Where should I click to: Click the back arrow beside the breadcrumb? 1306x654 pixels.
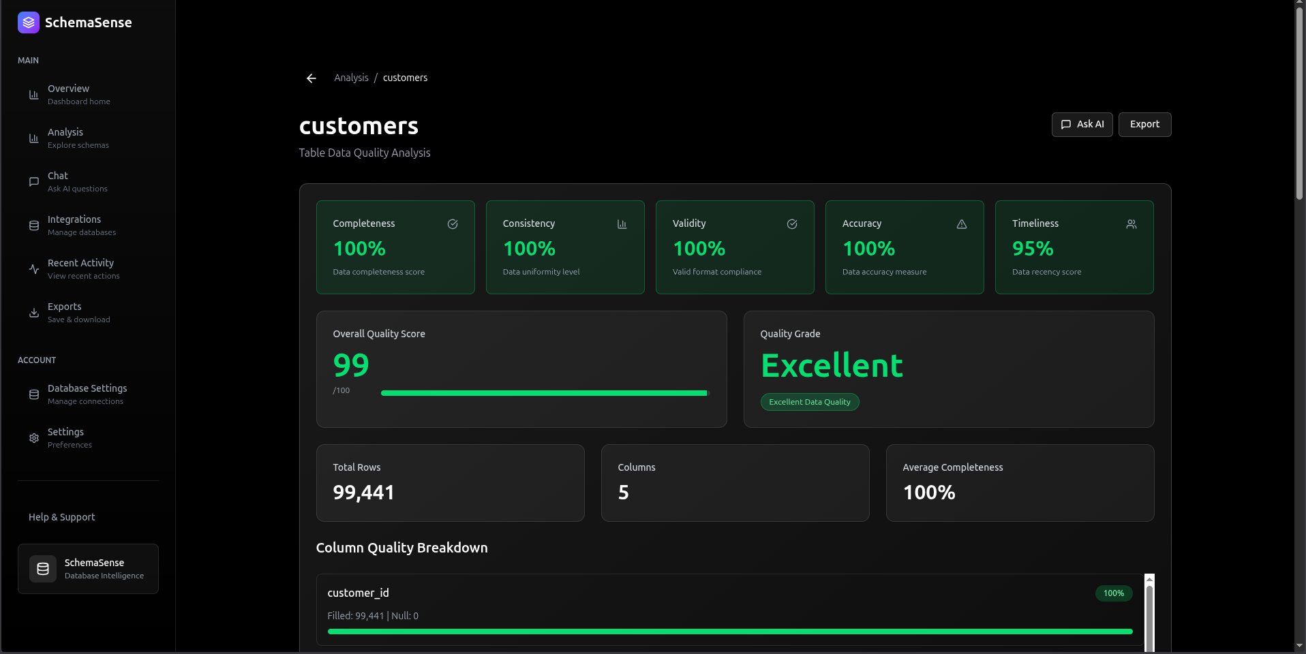311,78
